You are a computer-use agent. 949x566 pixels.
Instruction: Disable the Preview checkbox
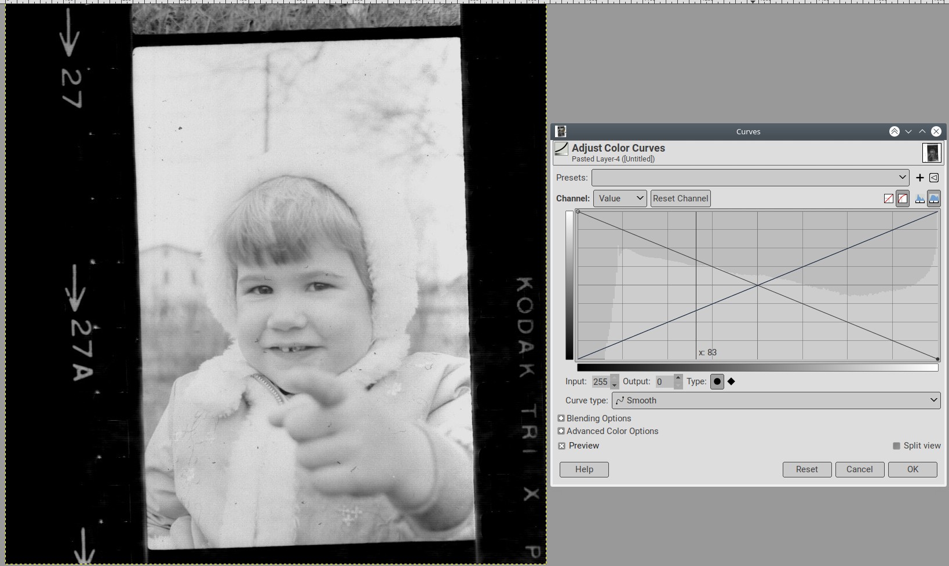(562, 446)
